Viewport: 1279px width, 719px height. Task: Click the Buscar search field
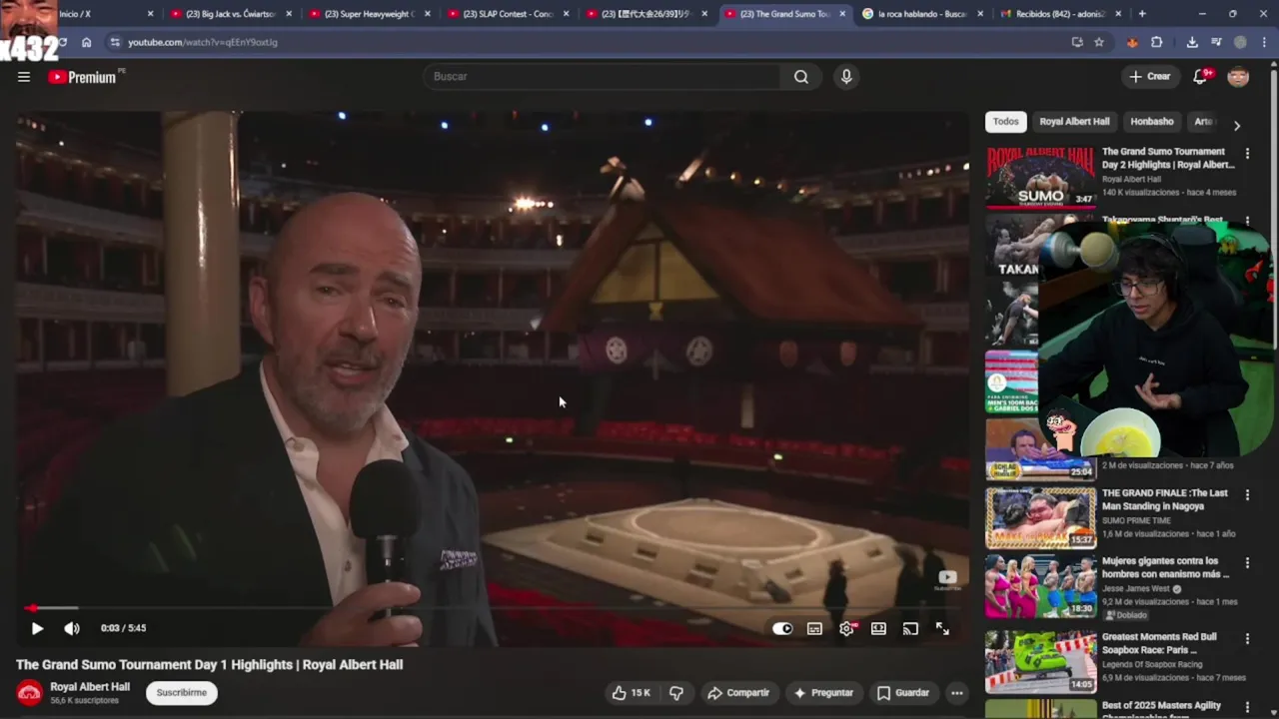603,77
